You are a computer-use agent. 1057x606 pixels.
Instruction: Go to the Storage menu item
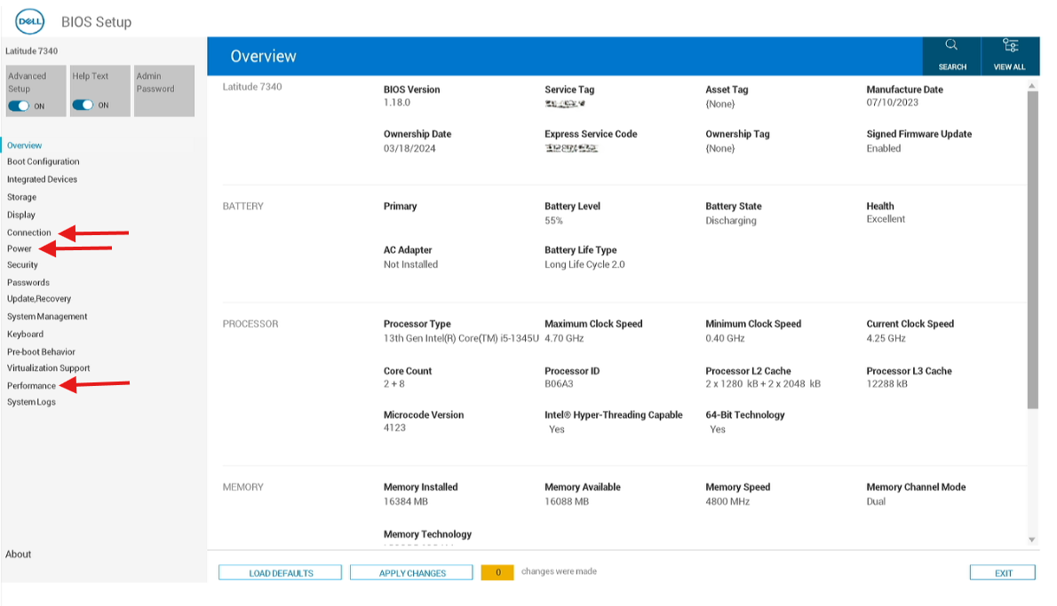[x=21, y=197]
